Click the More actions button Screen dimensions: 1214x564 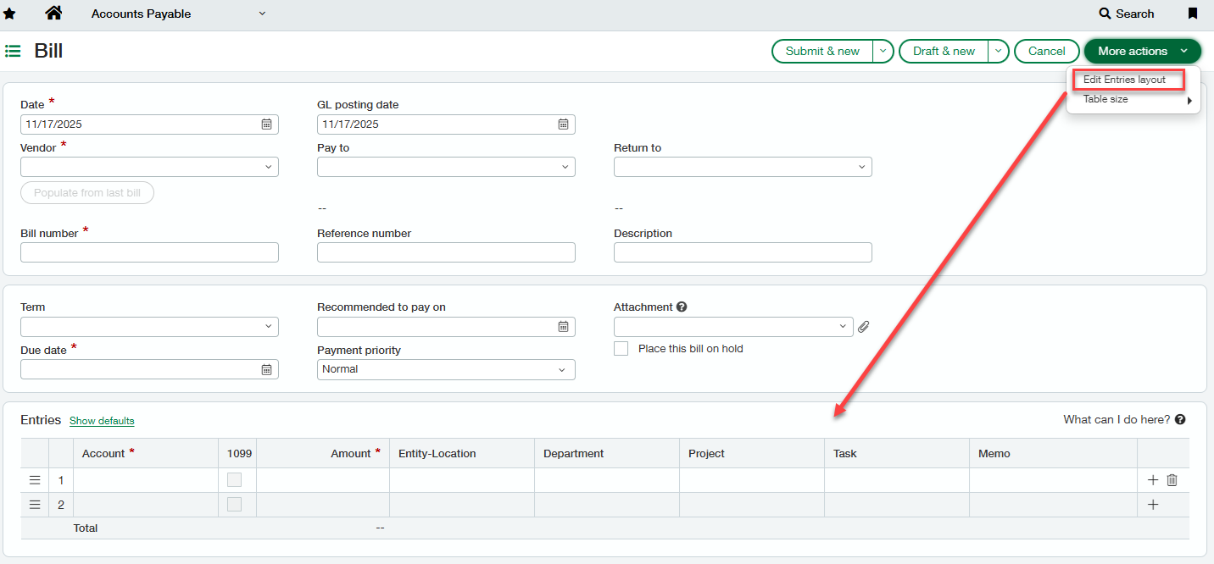click(x=1142, y=52)
